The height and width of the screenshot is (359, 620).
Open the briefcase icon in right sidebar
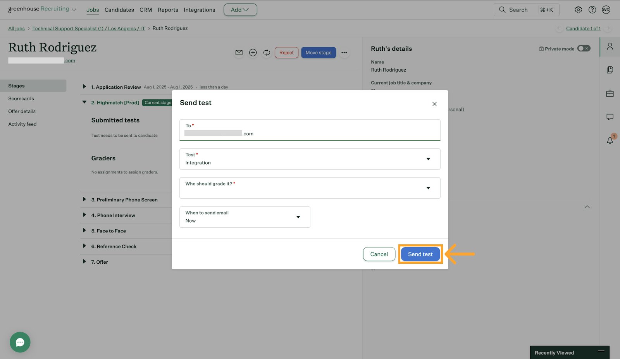610,93
